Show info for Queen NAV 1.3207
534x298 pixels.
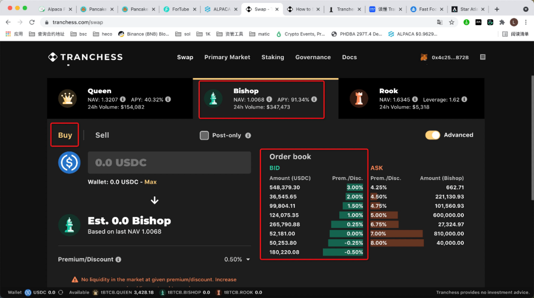pyautogui.click(x=123, y=99)
